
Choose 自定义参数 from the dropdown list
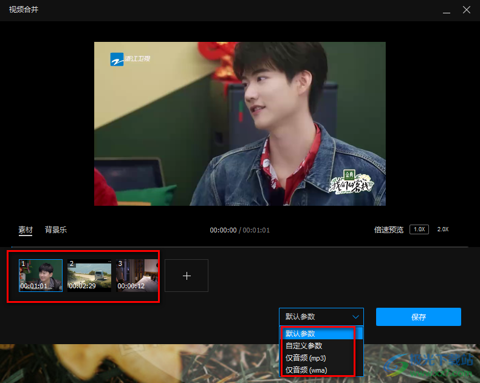[x=321, y=346]
